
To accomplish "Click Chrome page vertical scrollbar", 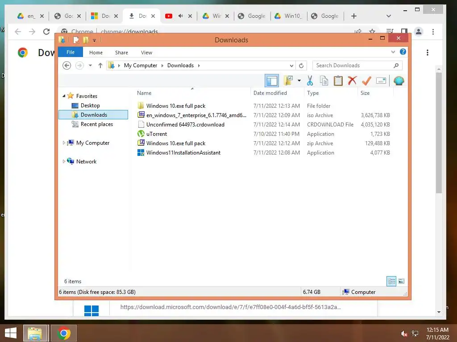I will click(439, 133).
